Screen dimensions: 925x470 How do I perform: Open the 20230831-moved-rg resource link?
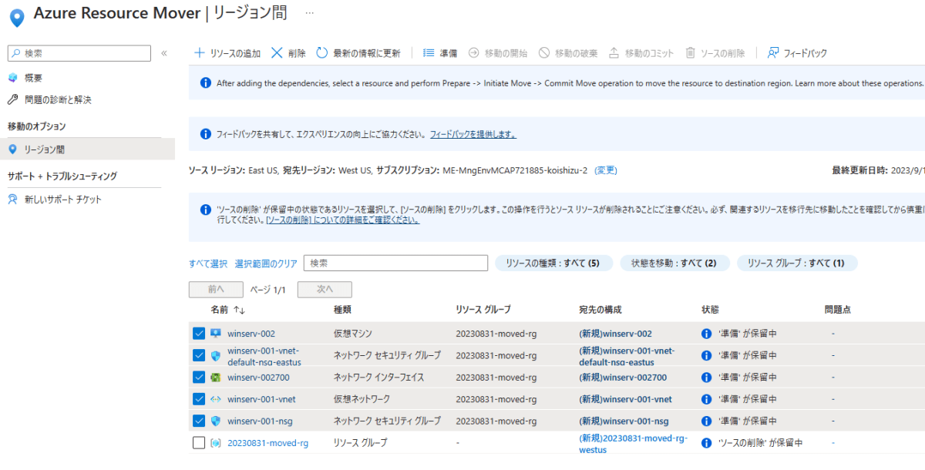(x=267, y=443)
